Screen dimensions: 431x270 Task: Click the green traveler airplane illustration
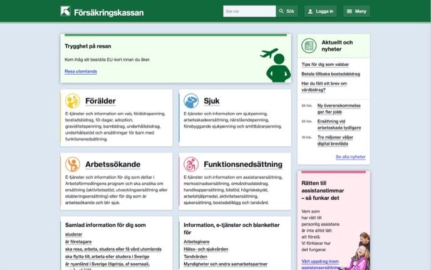click(273, 64)
